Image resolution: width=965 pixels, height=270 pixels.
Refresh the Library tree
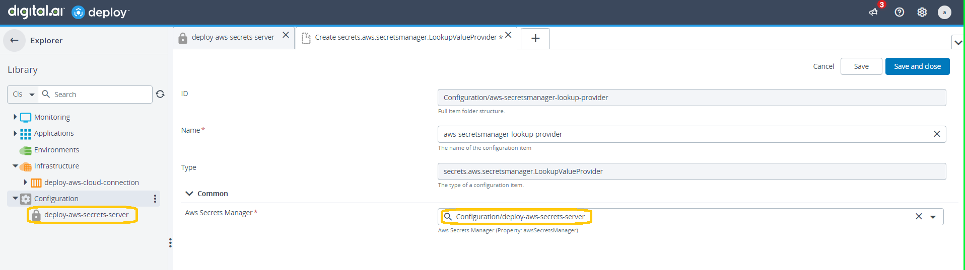click(x=160, y=94)
